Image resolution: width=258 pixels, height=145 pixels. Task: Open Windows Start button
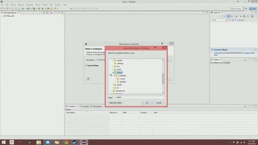[x=4, y=142]
